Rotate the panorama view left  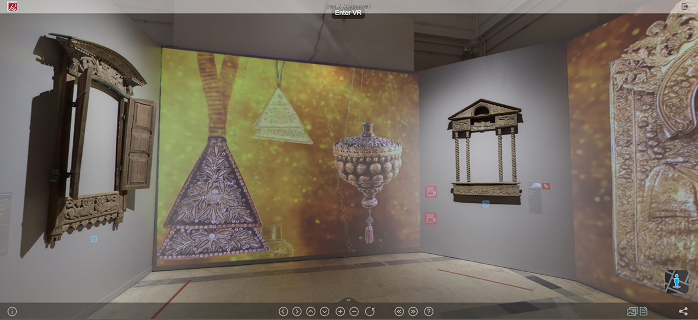(283, 311)
